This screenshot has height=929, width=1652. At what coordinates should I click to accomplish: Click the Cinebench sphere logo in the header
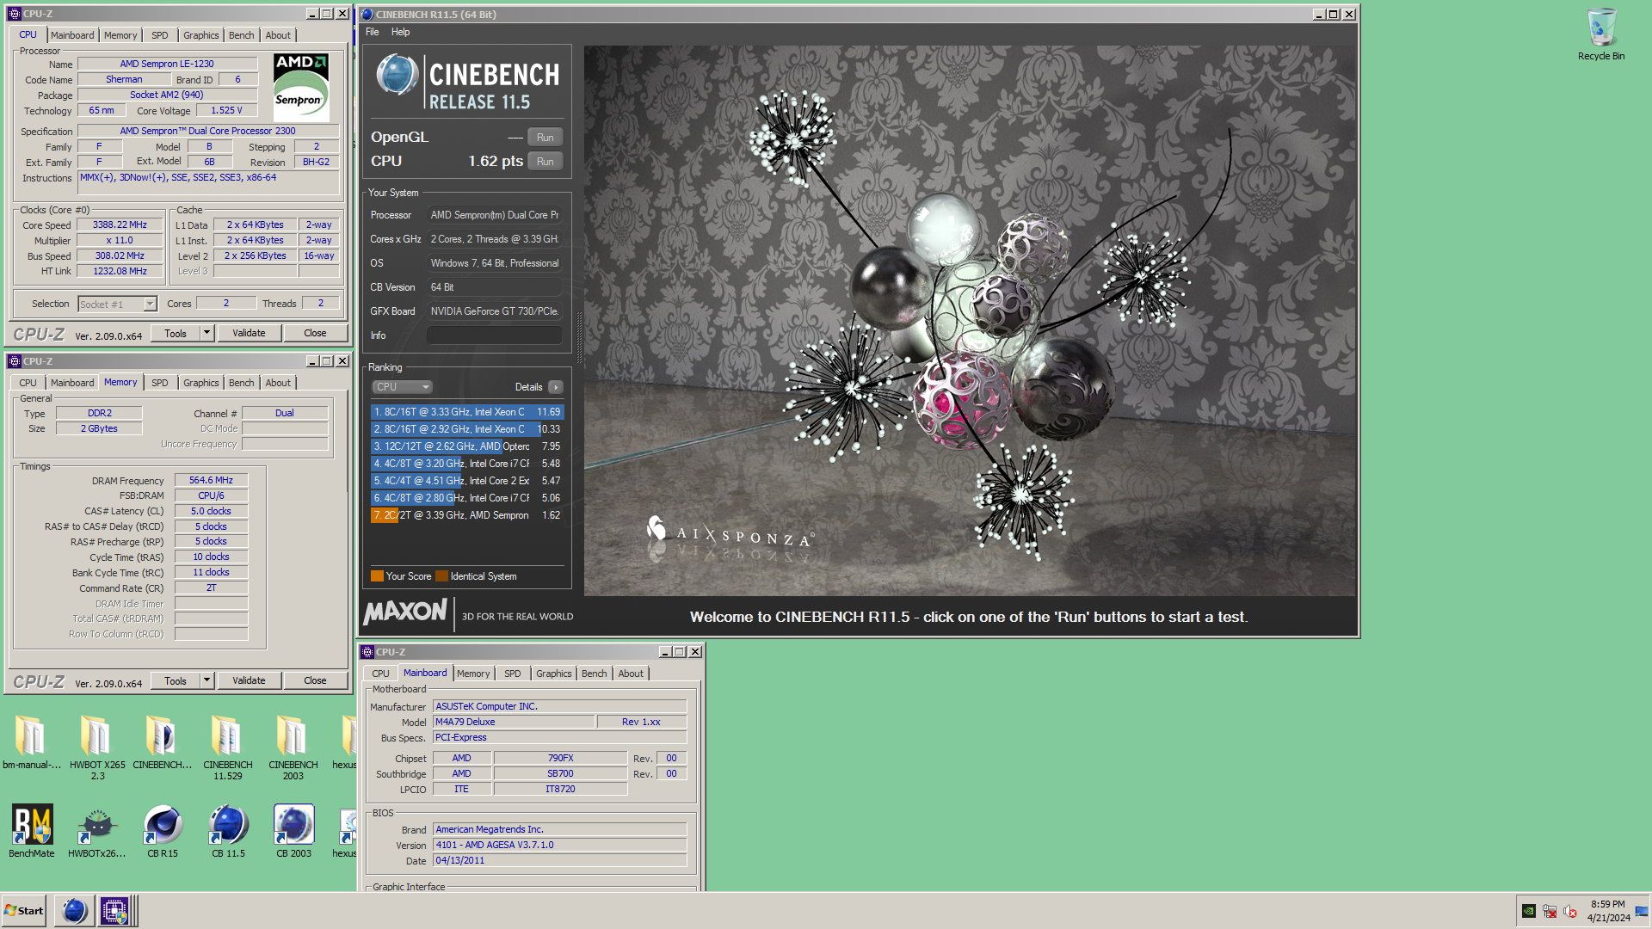click(397, 74)
